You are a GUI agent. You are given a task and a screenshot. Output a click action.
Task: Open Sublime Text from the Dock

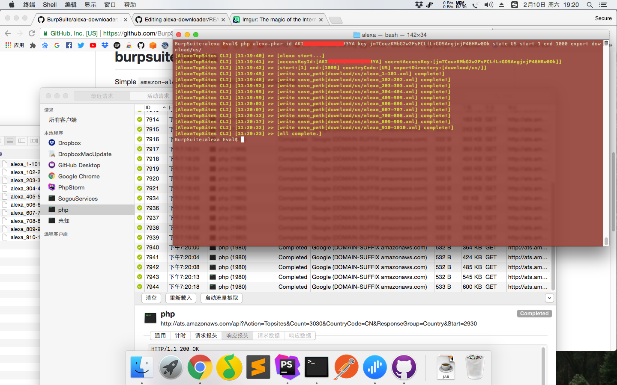(258, 367)
